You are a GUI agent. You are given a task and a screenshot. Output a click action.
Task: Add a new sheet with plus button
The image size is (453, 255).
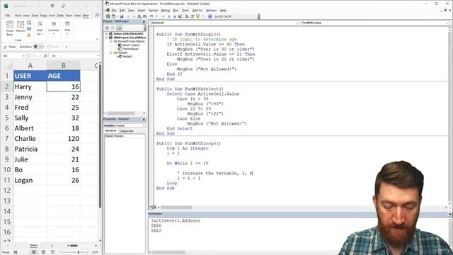(52, 246)
